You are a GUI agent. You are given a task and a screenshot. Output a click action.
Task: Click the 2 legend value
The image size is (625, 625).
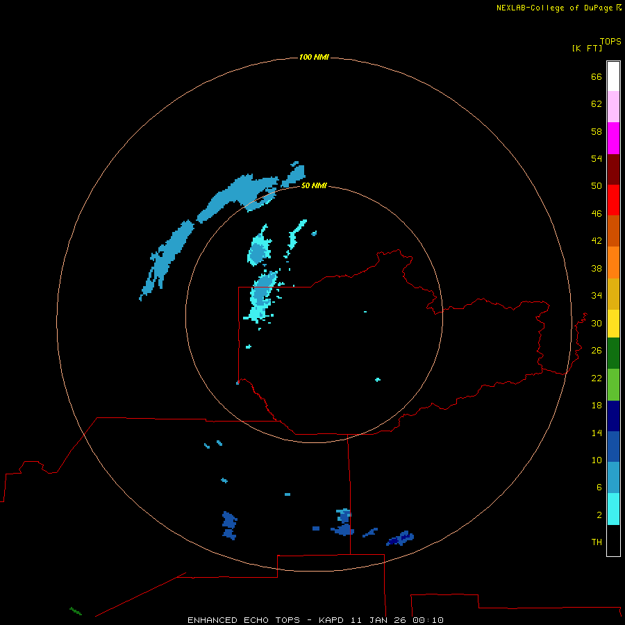tap(599, 515)
